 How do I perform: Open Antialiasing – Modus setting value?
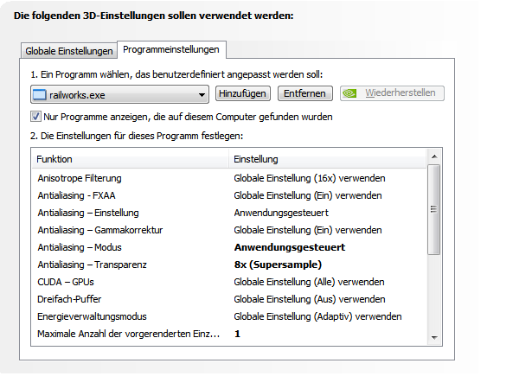click(x=290, y=247)
